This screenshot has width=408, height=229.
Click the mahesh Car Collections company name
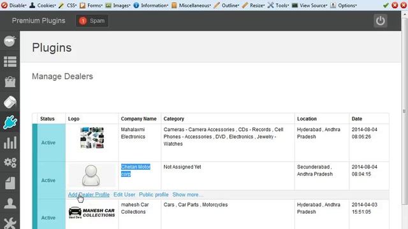coord(135,208)
